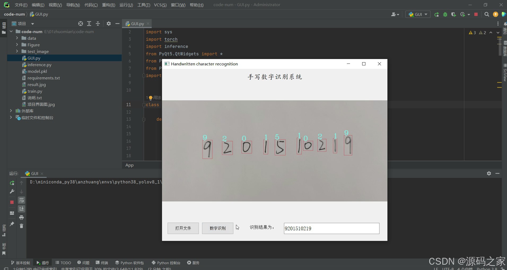Image resolution: width=507 pixels, height=270 pixels.
Task: Clear all console output with the trash icon
Action: [21, 226]
